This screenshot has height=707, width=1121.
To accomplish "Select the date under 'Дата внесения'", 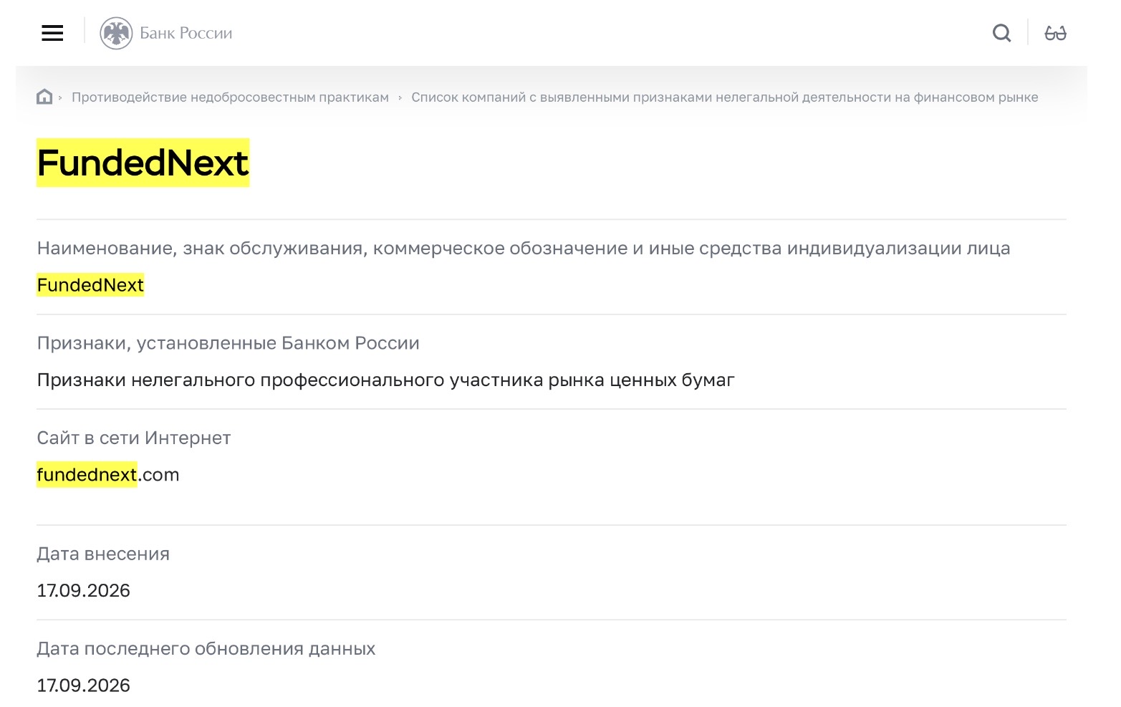I will point(83,591).
